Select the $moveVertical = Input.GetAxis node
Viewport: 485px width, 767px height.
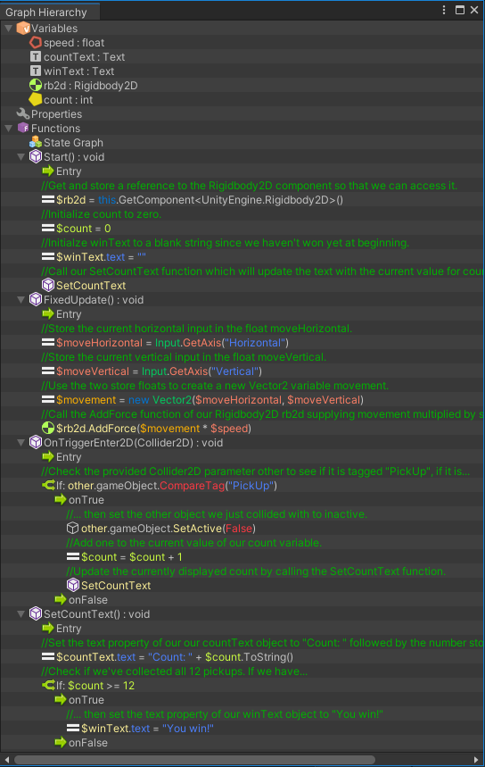242,371
